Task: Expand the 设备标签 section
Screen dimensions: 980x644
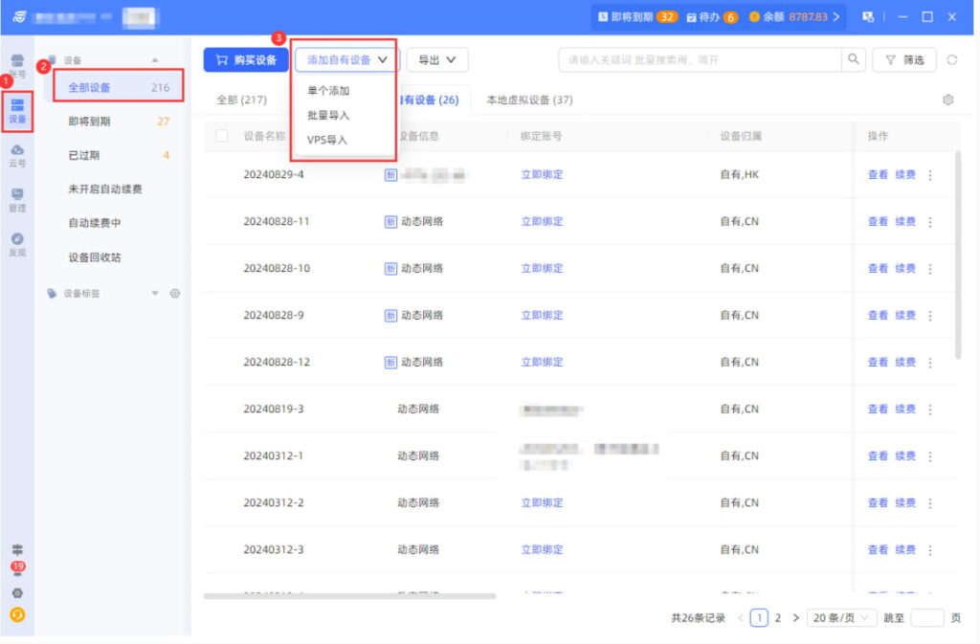Action: tap(155, 293)
